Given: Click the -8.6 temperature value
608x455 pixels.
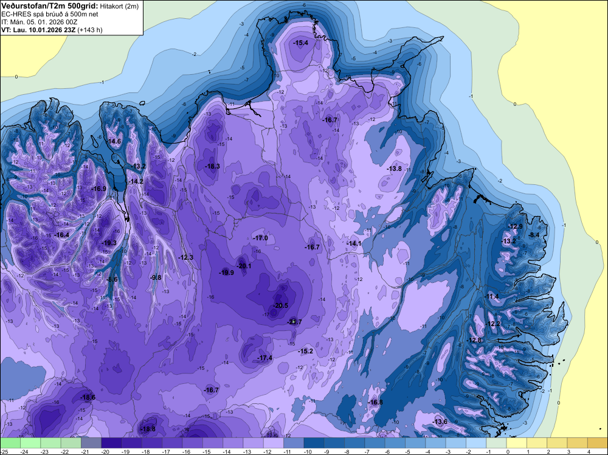Looking at the screenshot, I should point(112,279).
